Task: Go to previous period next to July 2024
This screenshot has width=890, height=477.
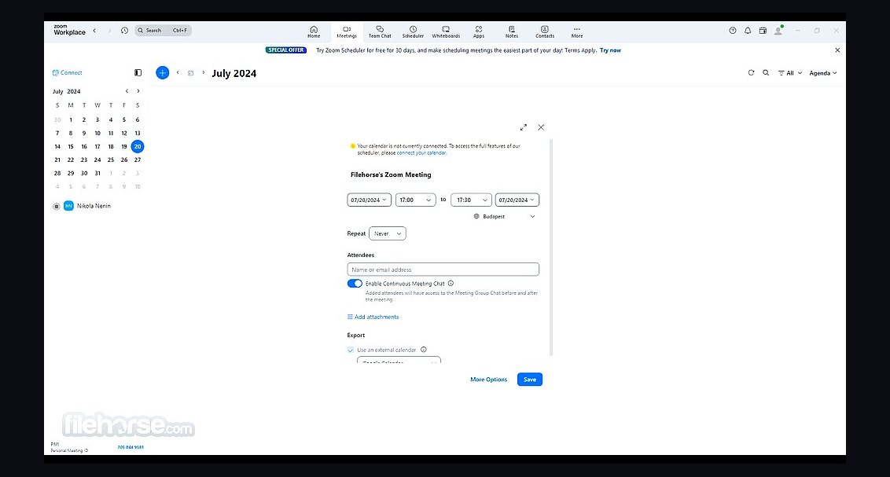Action: point(178,72)
